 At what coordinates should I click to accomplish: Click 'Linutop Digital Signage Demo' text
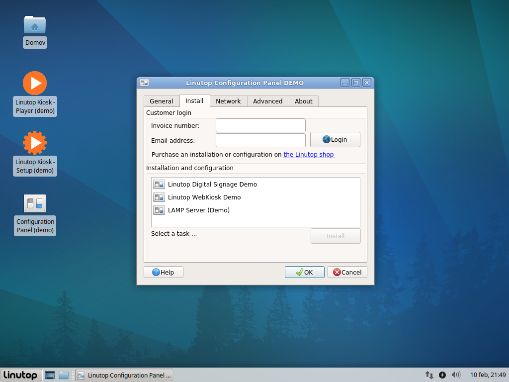212,185
